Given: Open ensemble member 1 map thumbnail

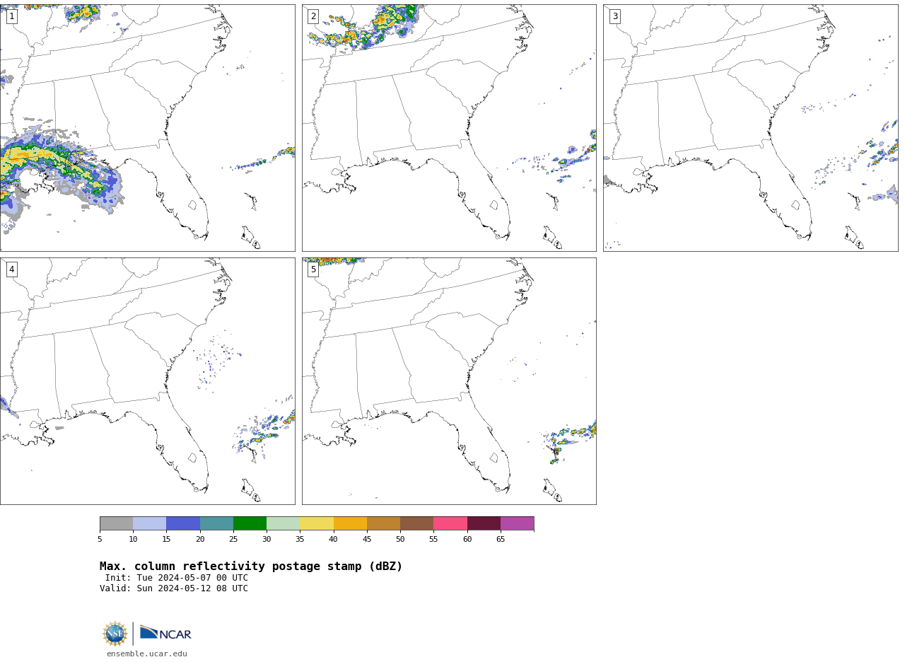Looking at the screenshot, I should [147, 128].
